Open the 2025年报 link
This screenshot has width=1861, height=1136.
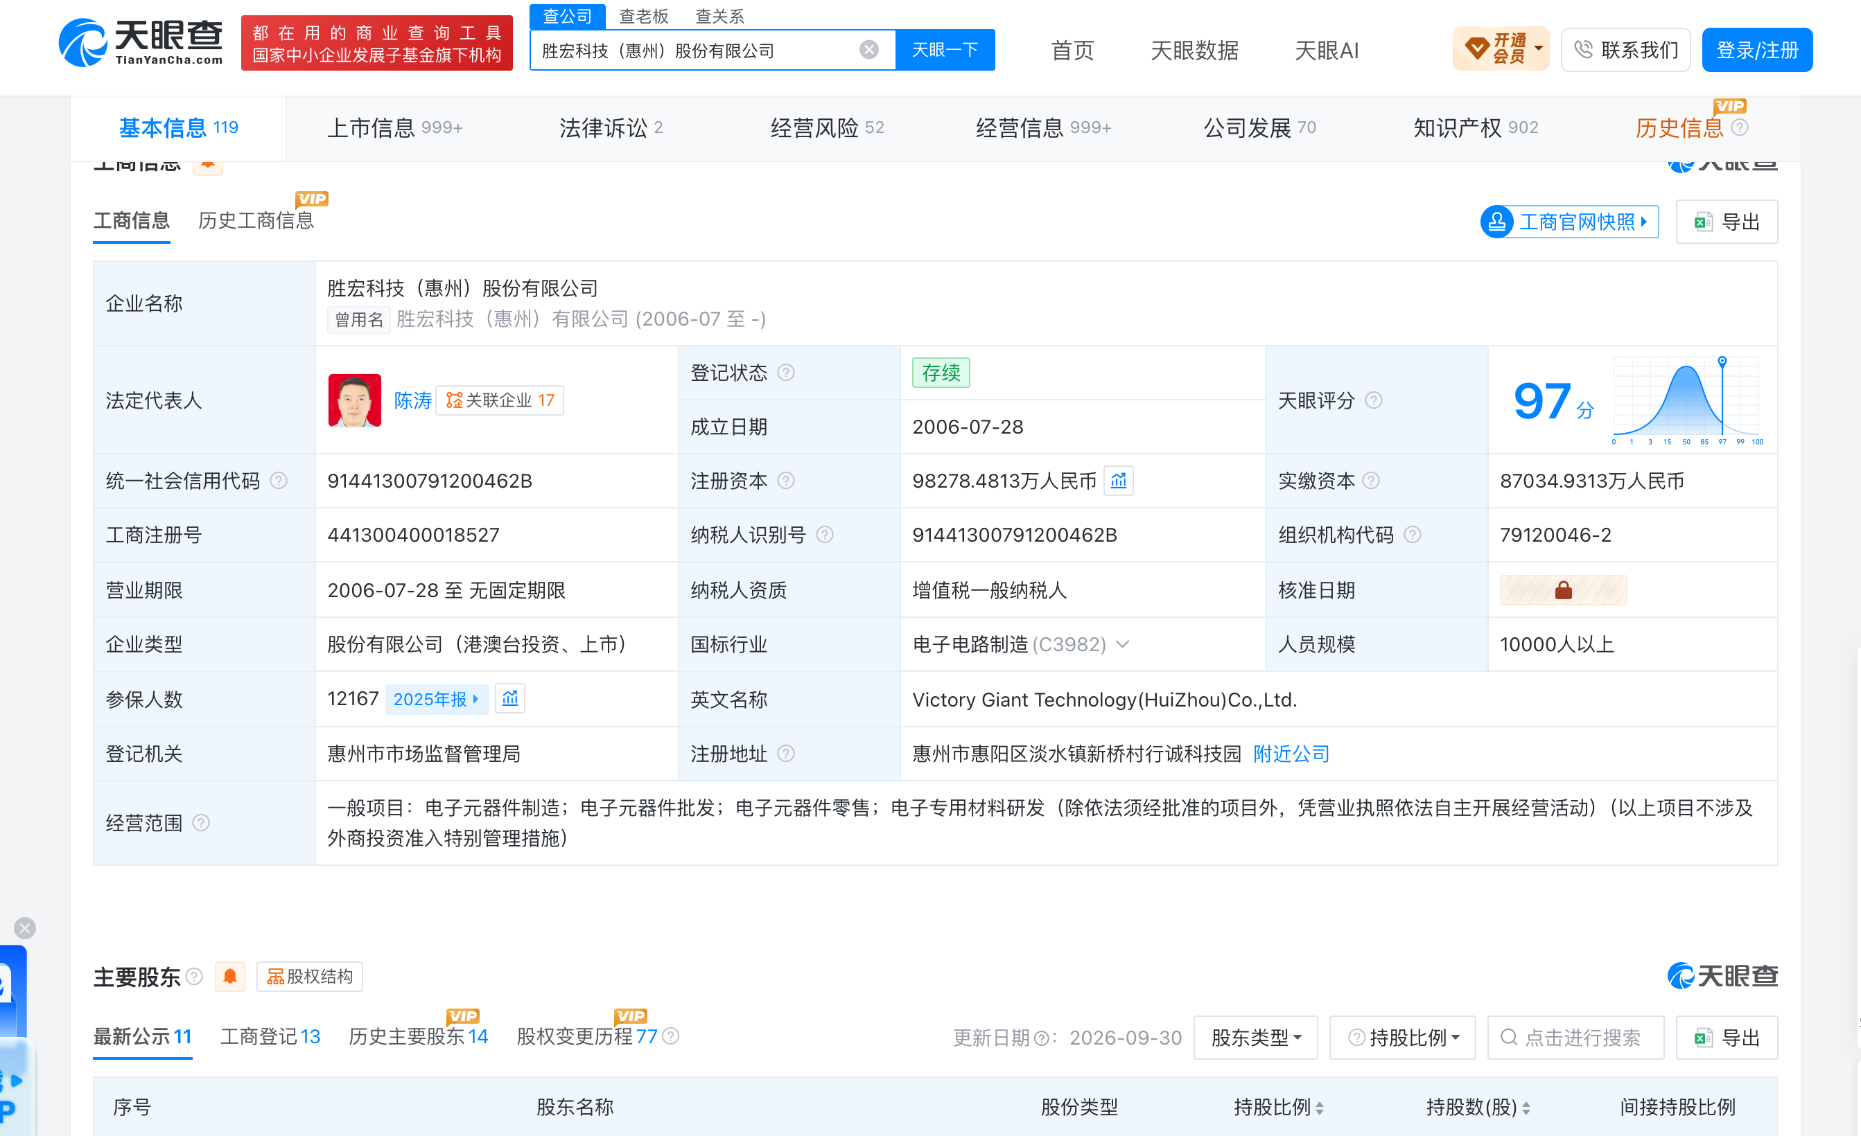point(437,699)
